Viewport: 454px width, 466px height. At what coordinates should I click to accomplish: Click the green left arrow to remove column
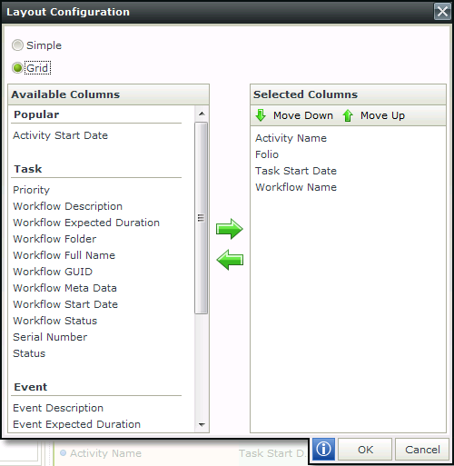tap(230, 260)
